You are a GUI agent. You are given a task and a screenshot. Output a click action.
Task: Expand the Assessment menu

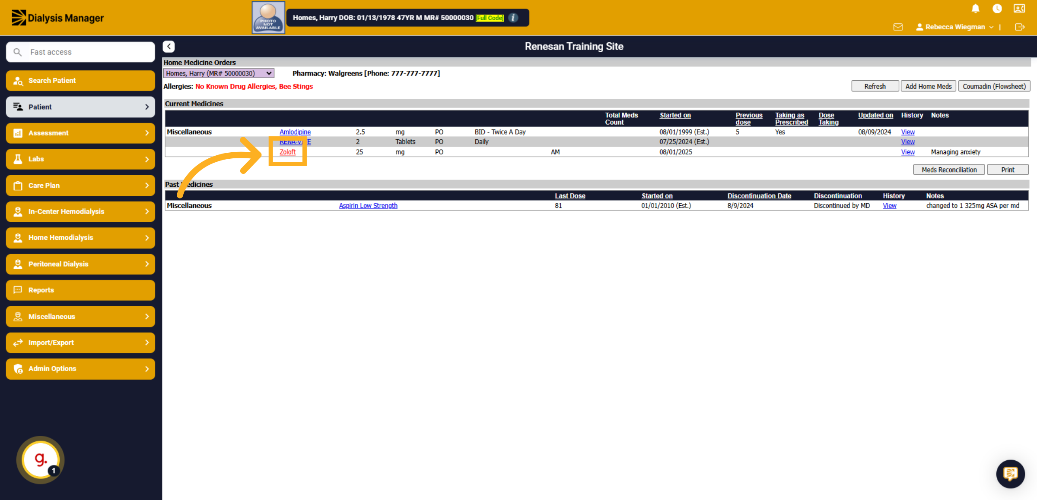(81, 133)
